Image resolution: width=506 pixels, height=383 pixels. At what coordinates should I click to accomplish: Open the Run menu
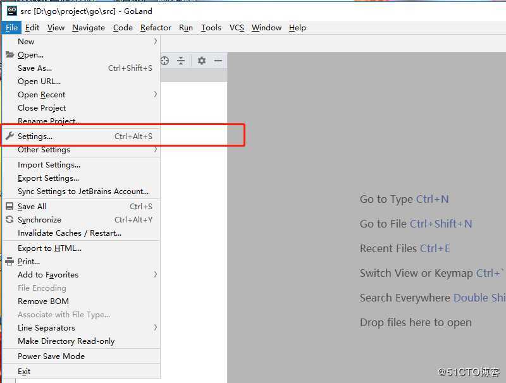186,28
